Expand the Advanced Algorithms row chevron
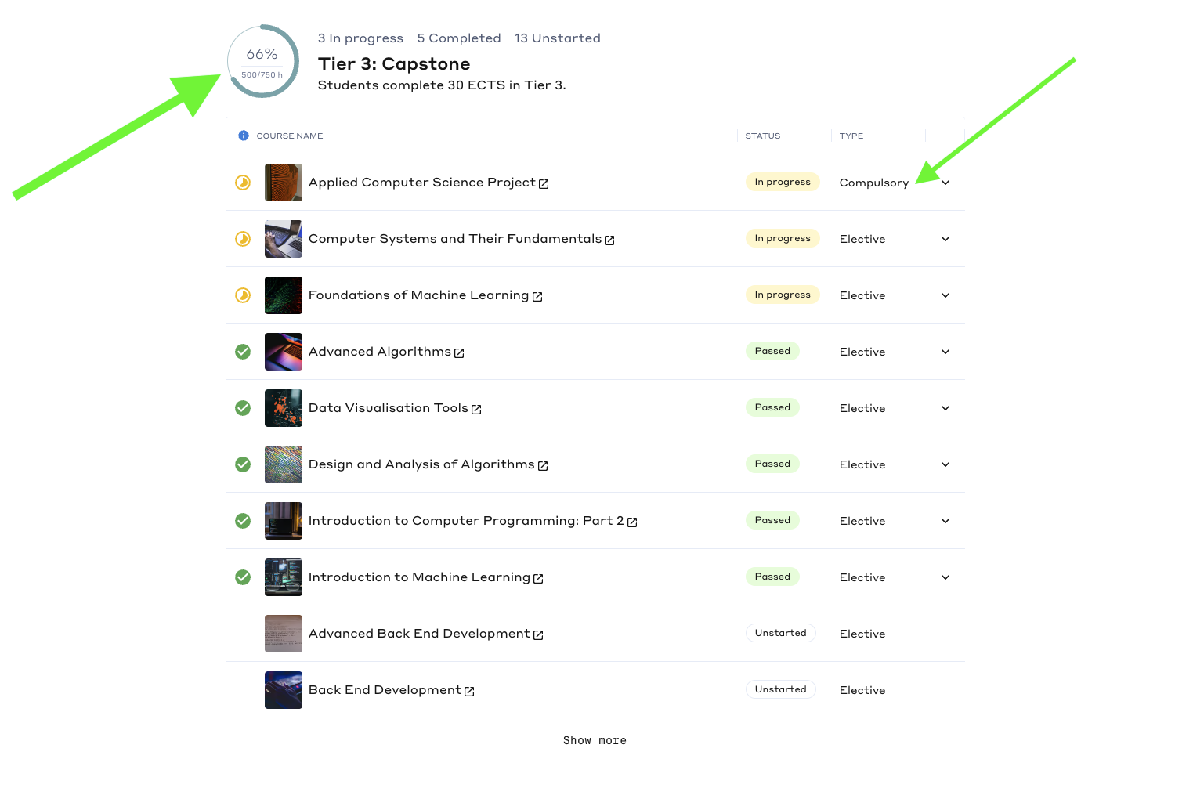The height and width of the screenshot is (788, 1193). [945, 352]
